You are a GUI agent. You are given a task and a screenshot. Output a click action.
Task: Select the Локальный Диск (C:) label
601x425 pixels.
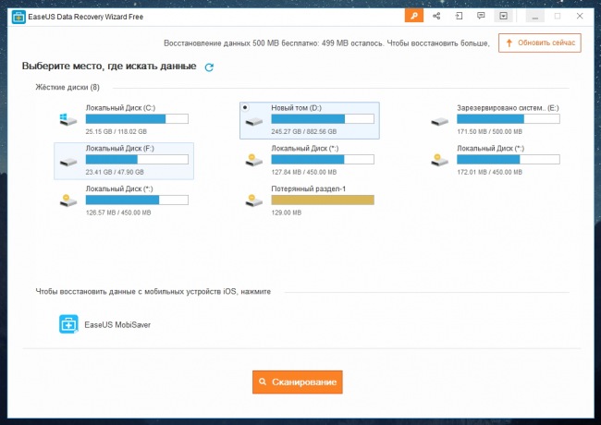coord(120,108)
